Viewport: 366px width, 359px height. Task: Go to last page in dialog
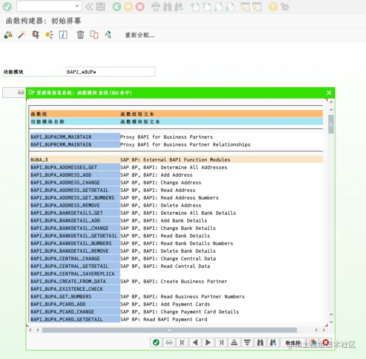[x=221, y=342]
